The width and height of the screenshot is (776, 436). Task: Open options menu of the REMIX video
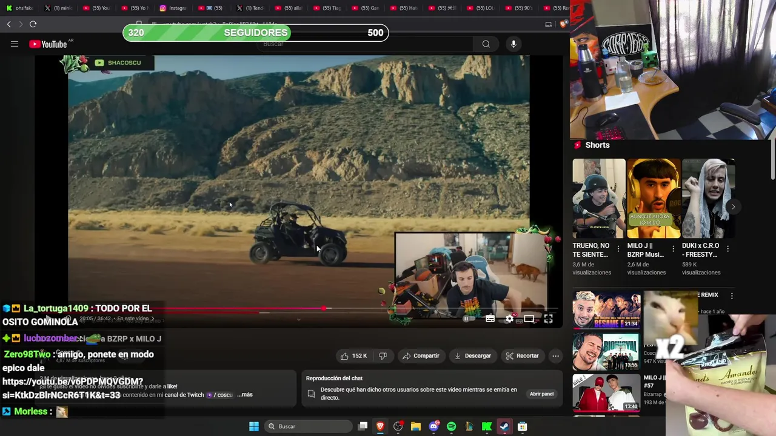732,296
